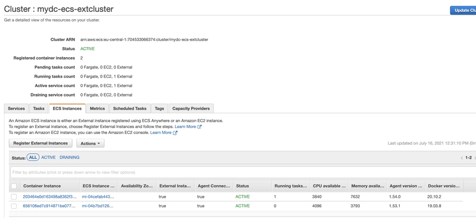Sort by Docker version column header
This screenshot has width=476, height=218.
tap(444, 186)
